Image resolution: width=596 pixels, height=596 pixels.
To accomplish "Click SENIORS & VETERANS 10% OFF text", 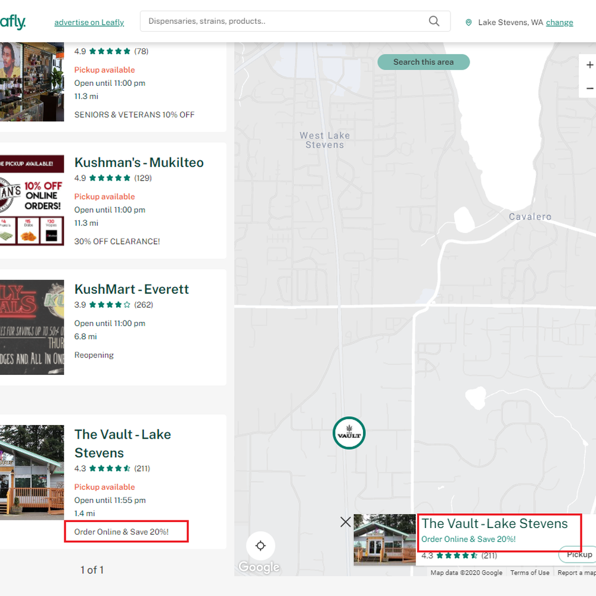I will tap(134, 115).
